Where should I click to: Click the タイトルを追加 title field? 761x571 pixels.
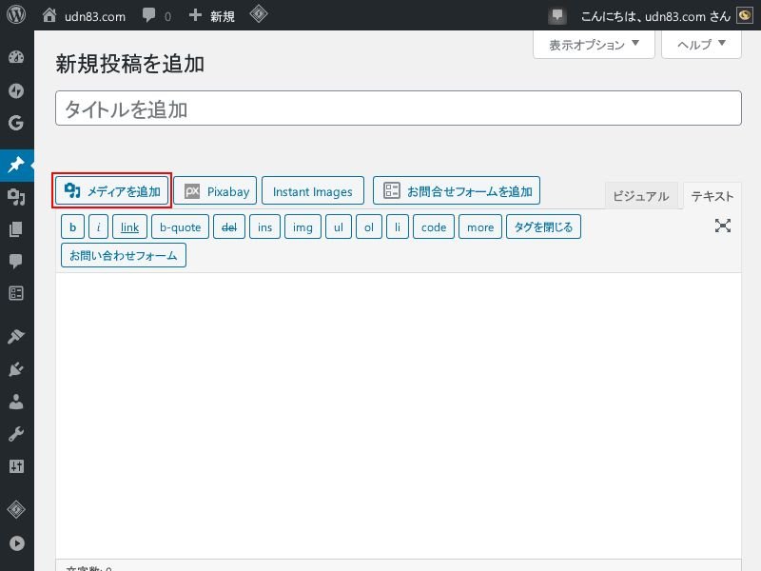point(399,108)
